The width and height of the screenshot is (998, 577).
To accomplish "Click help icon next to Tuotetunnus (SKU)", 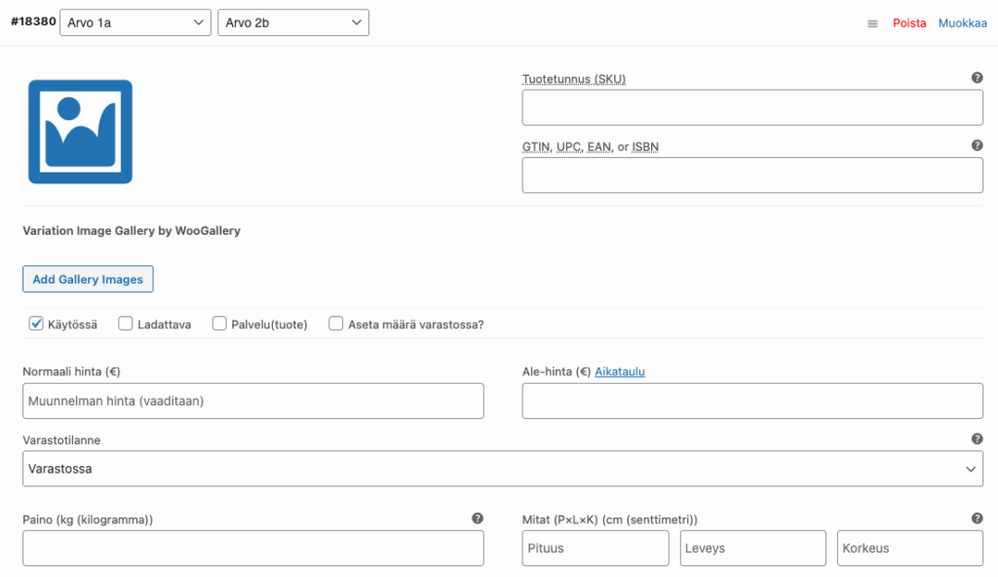I will (977, 78).
